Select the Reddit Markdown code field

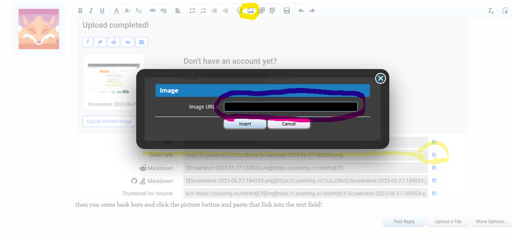[x=306, y=168]
